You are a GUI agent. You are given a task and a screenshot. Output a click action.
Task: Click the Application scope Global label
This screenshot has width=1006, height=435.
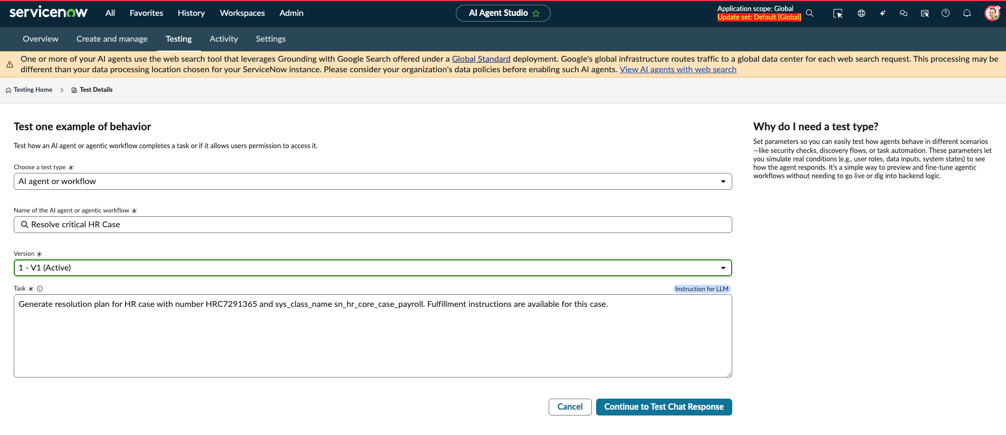tap(755, 9)
